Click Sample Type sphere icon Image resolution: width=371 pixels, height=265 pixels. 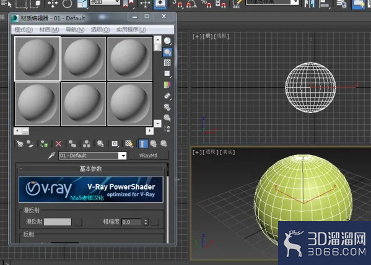tap(167, 41)
